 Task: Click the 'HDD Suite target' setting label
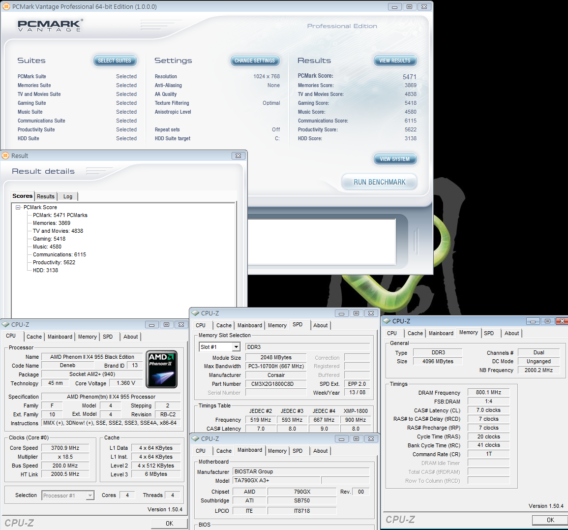point(173,138)
